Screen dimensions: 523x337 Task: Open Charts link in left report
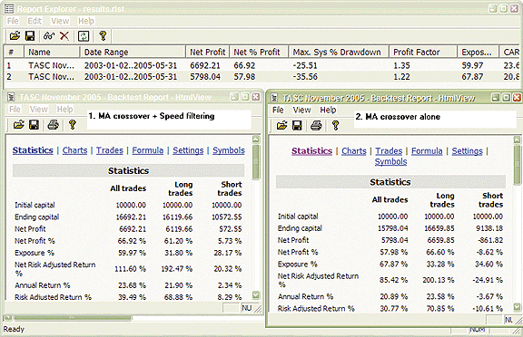pyautogui.click(x=74, y=150)
